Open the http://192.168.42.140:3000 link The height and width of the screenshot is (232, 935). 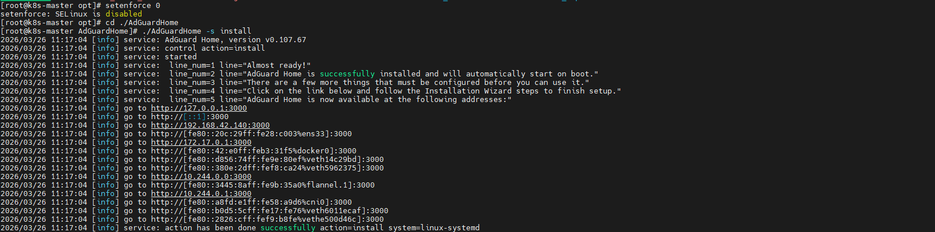210,125
